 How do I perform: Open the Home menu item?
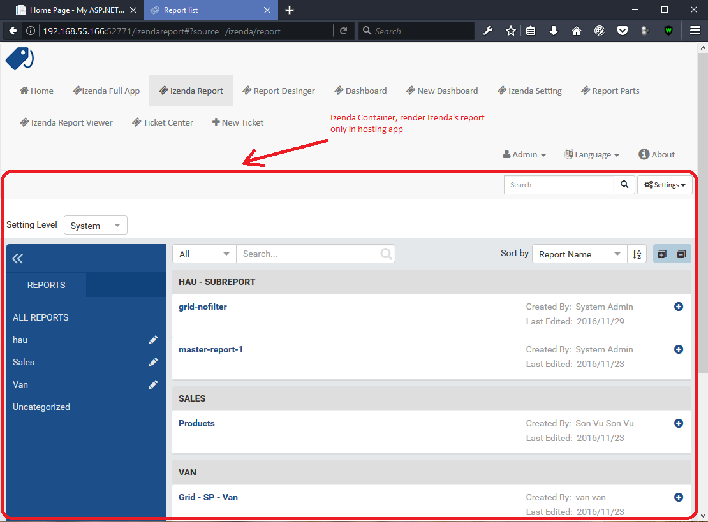click(36, 91)
